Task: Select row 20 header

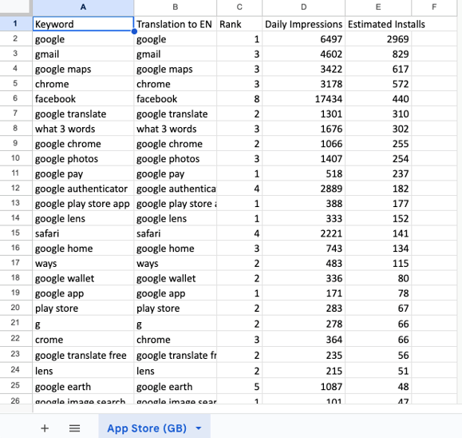Action: (15, 308)
